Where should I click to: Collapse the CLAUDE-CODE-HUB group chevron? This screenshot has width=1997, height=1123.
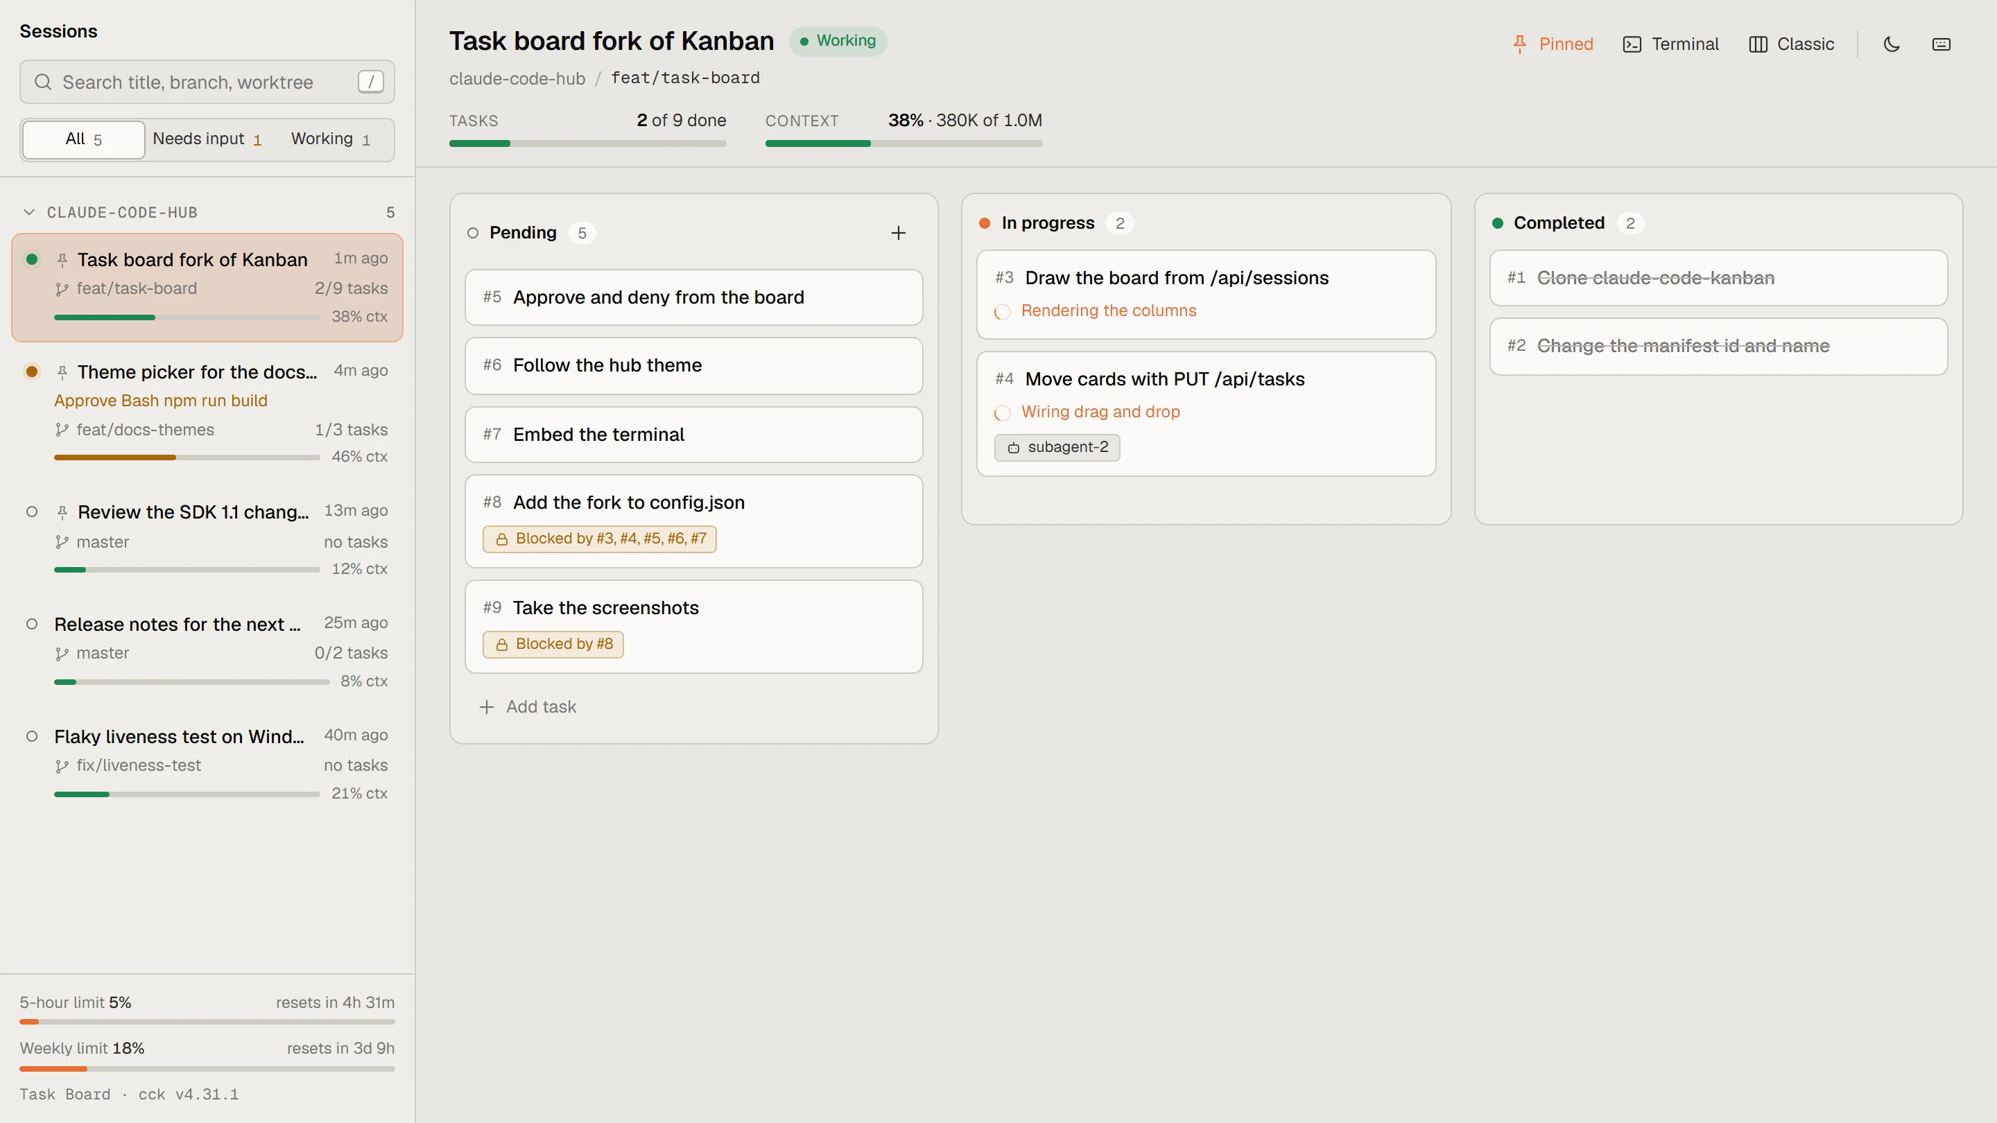point(29,212)
